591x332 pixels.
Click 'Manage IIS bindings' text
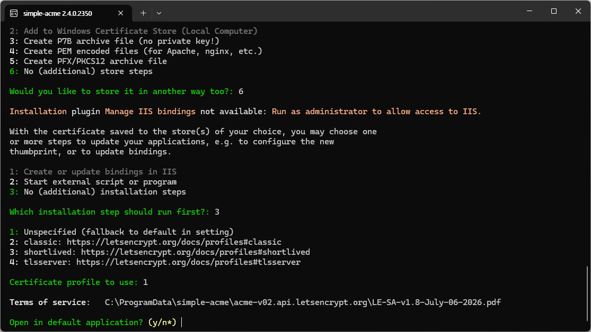(x=150, y=112)
